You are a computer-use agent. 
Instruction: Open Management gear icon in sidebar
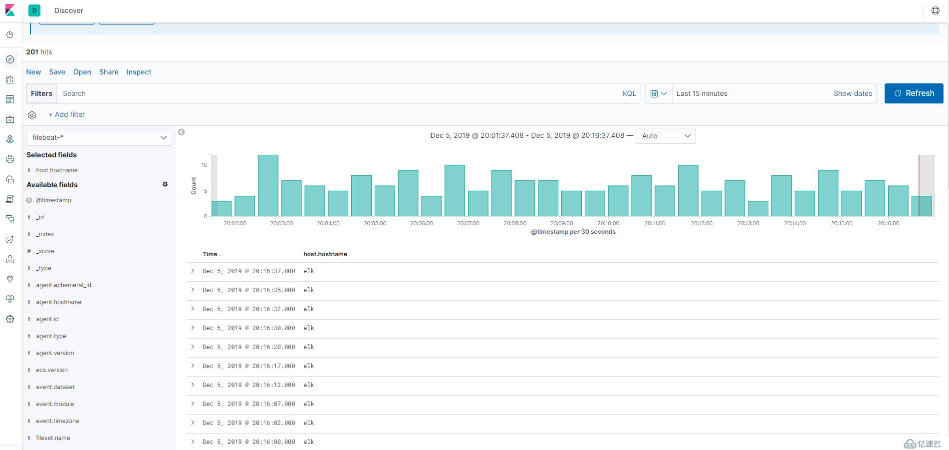(x=10, y=319)
